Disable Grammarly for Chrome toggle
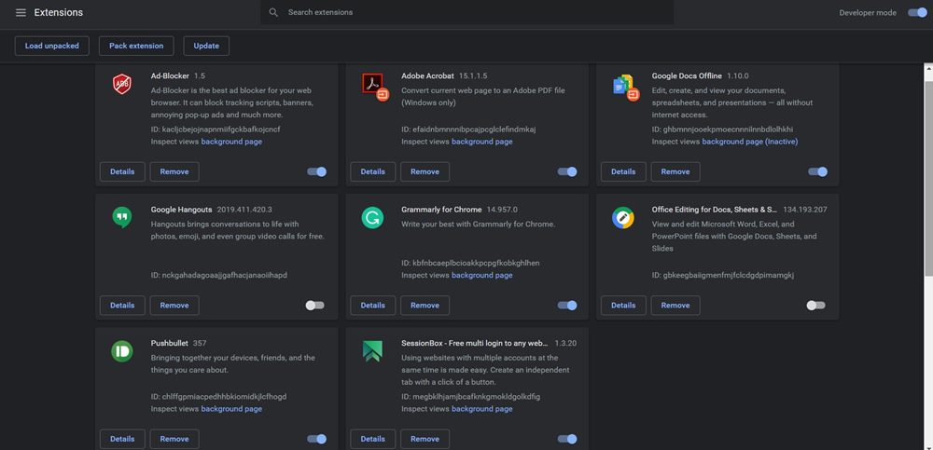 (x=567, y=306)
